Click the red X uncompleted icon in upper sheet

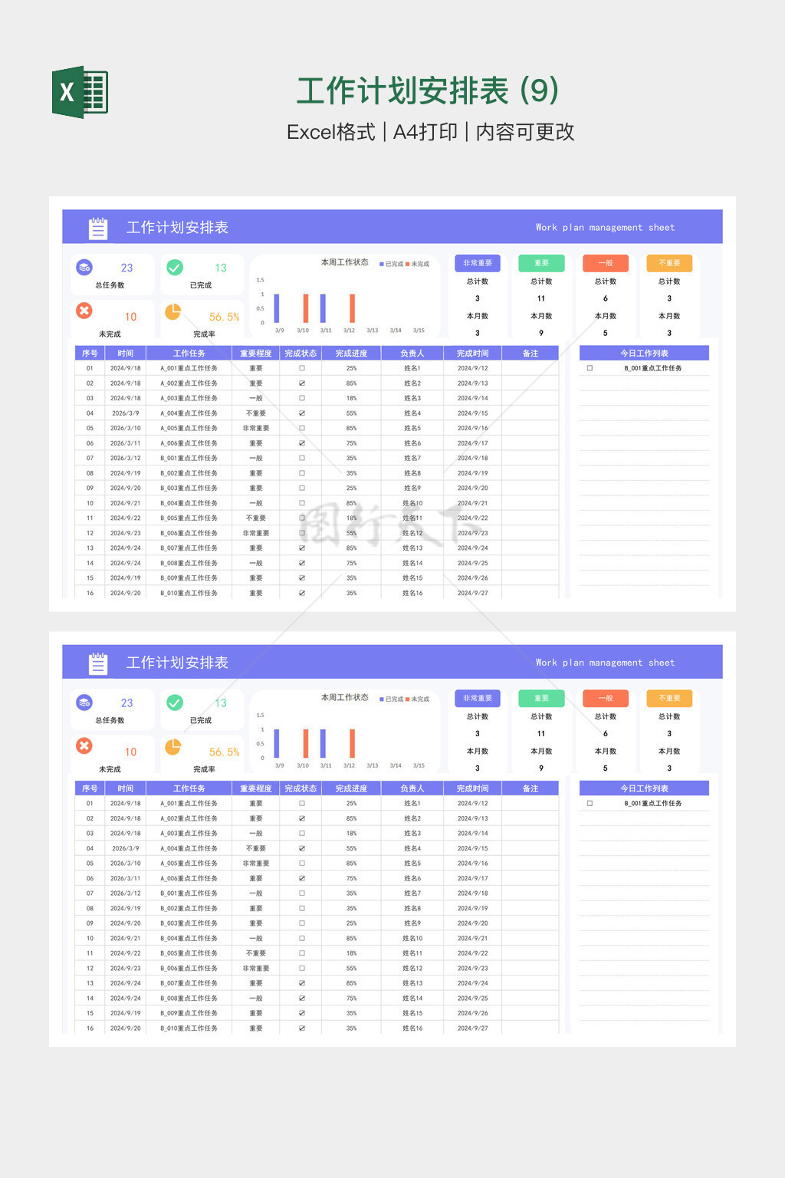click(84, 311)
